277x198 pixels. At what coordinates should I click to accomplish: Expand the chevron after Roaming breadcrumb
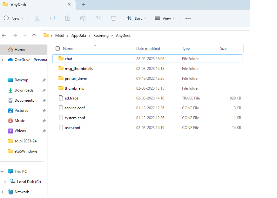point(112,36)
